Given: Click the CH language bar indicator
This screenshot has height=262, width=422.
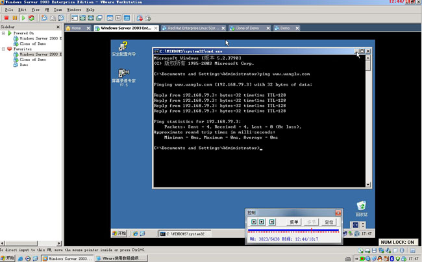Looking at the screenshot, I should [356, 225].
